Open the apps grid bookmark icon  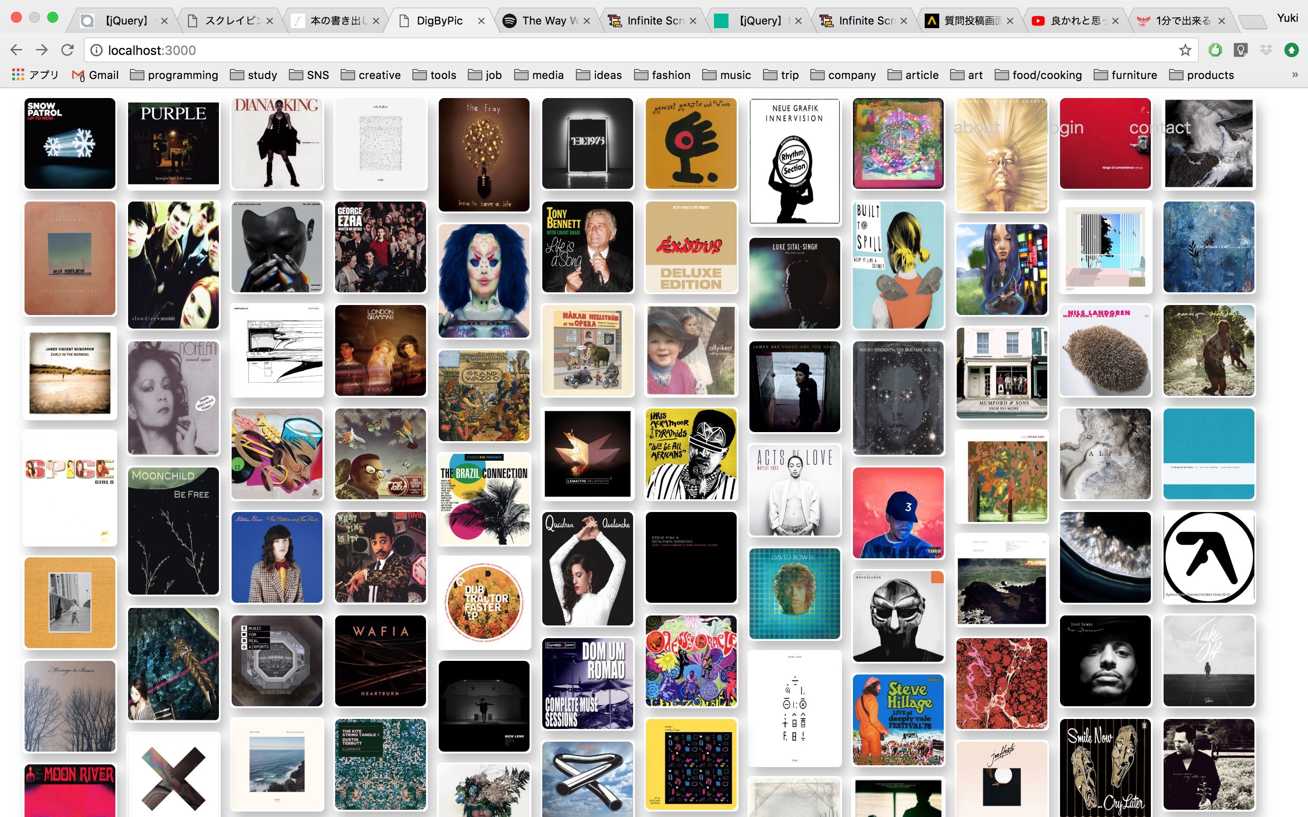click(18, 75)
